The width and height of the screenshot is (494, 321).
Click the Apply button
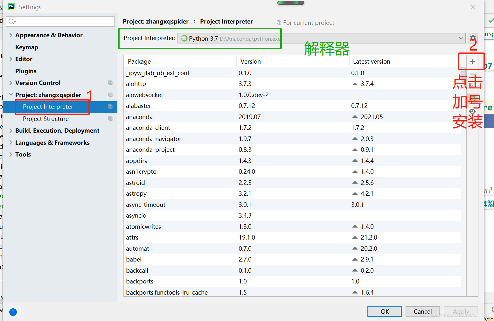tap(461, 311)
